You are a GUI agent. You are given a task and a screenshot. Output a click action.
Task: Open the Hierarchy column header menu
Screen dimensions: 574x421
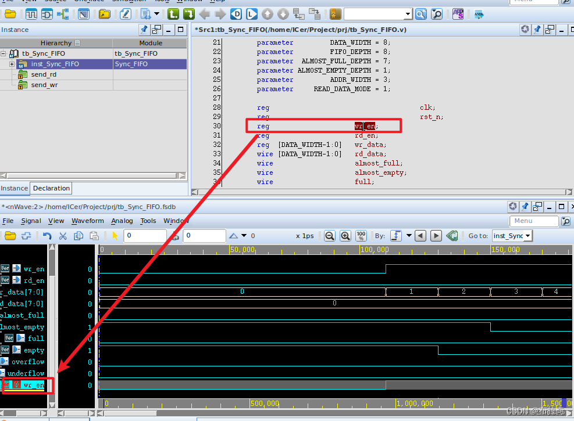(x=77, y=43)
